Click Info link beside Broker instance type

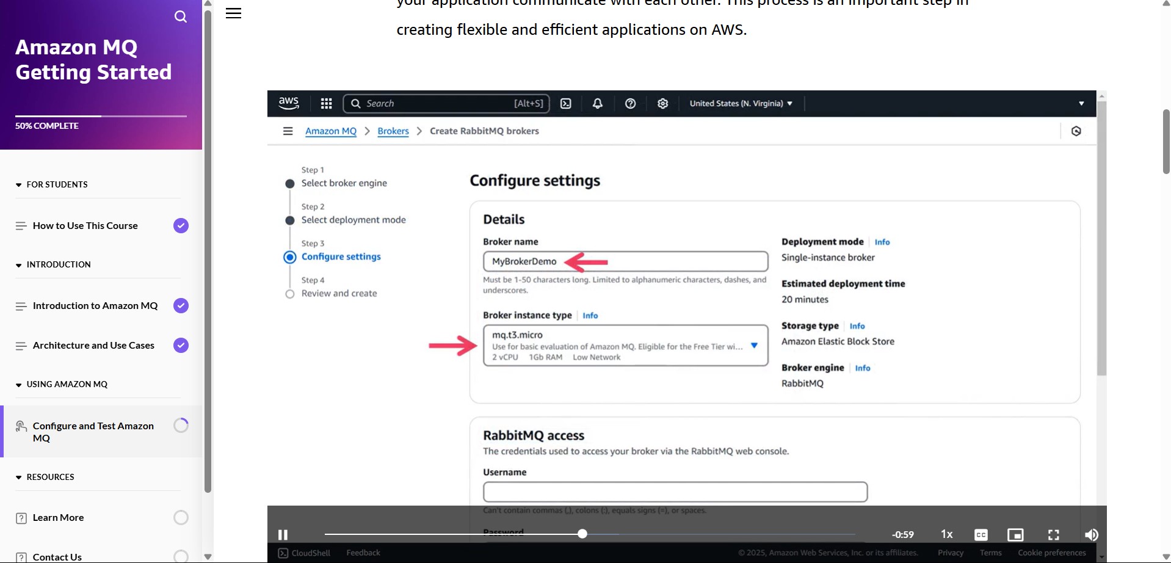pyautogui.click(x=590, y=316)
